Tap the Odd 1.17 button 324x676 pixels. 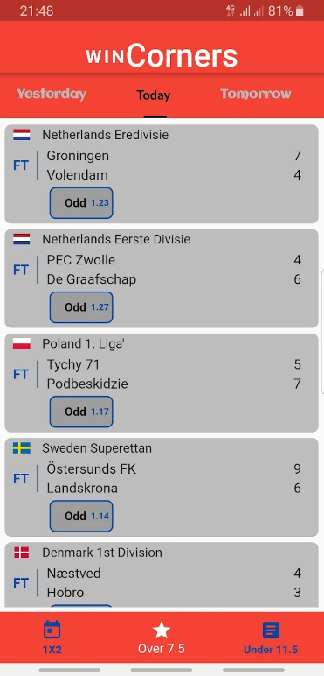click(x=81, y=412)
